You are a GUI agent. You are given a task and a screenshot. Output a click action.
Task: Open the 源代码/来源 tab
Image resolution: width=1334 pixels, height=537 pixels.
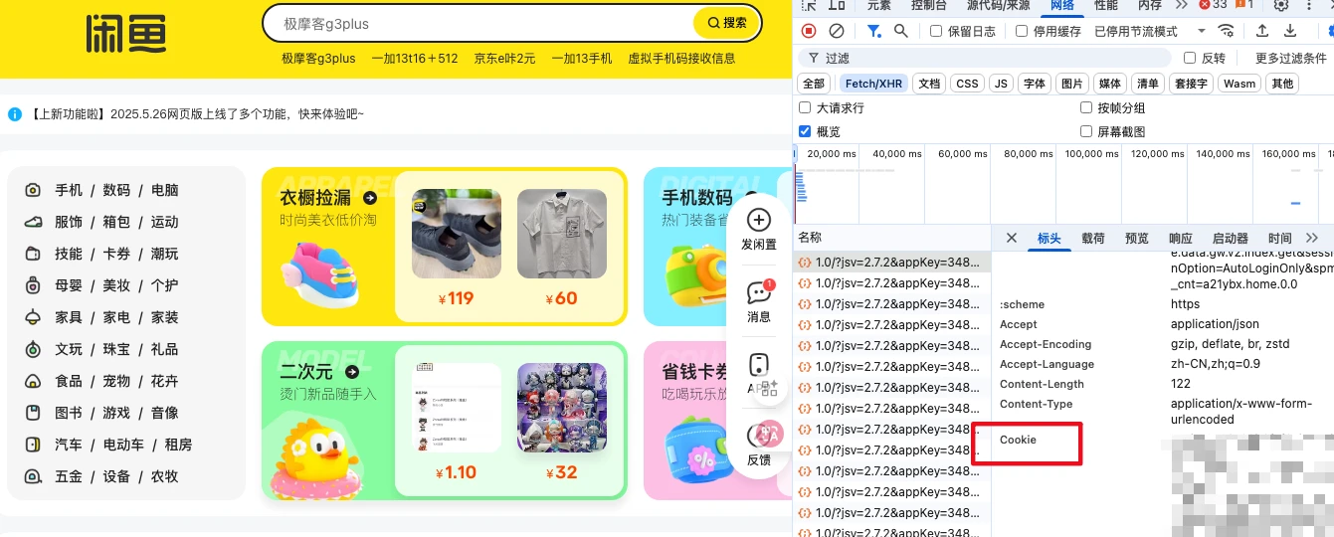pyautogui.click(x=999, y=5)
